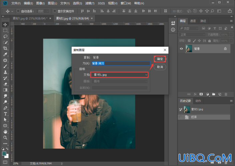Select the Zoom tool
235x166 pixels.
[x=5, y=138]
